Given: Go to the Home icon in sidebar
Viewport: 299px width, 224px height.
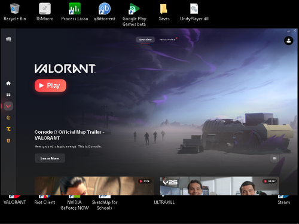Looking at the screenshot, I should coord(8,83).
